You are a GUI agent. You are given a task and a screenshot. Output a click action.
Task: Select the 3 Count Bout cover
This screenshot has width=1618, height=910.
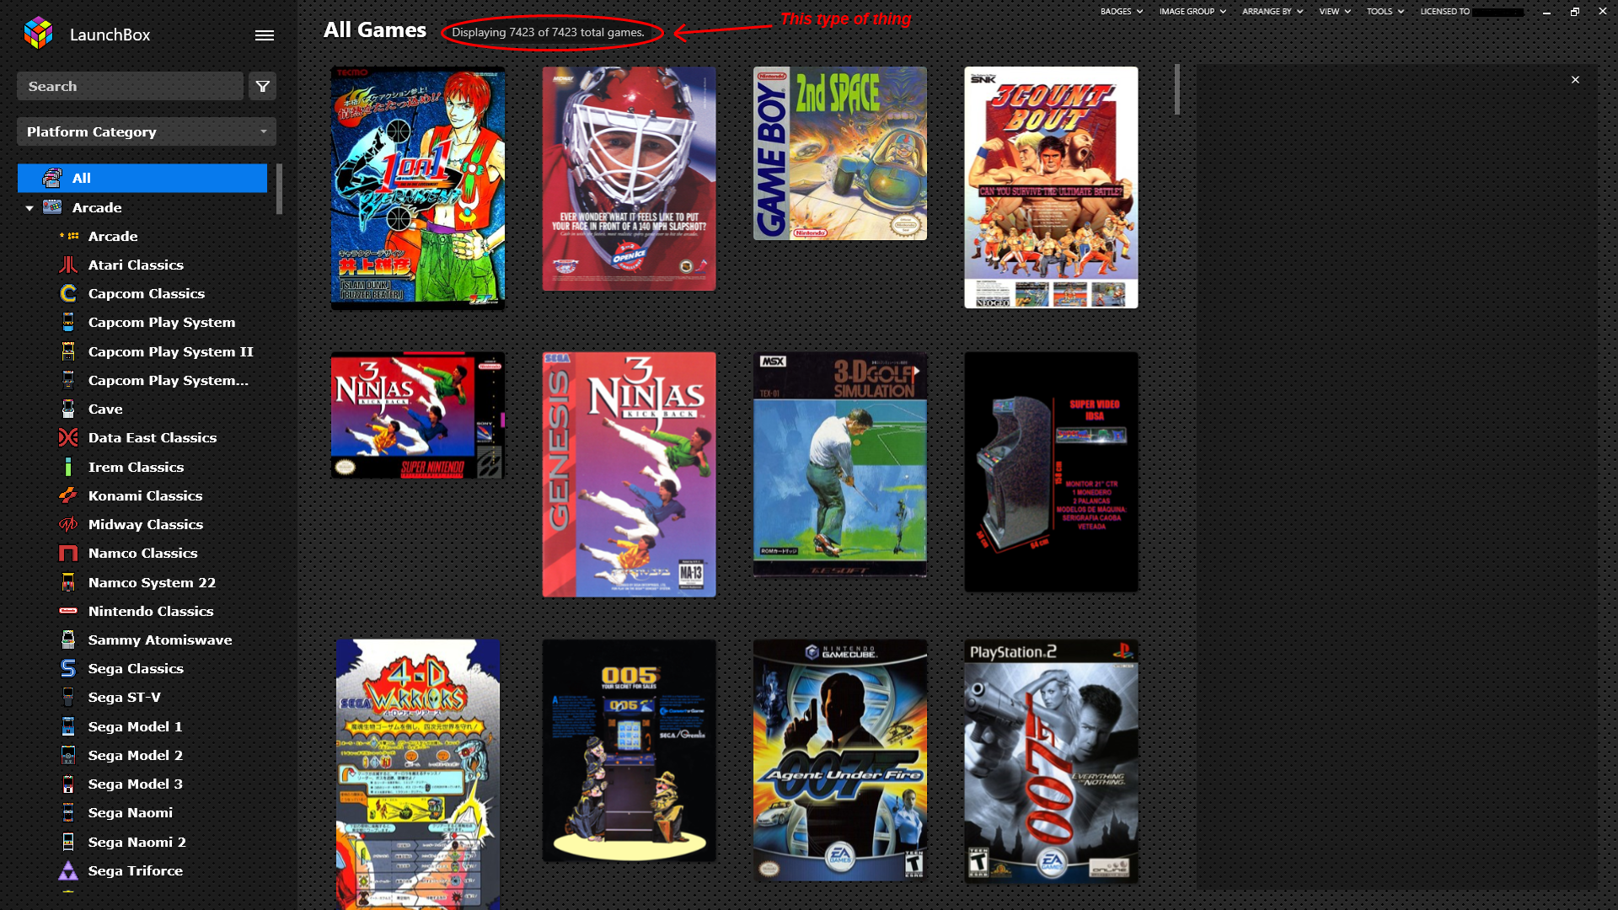point(1051,187)
